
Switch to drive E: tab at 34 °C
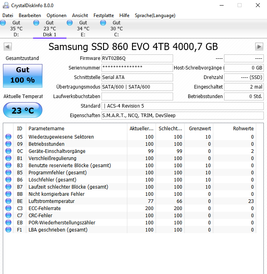coord(83,29)
